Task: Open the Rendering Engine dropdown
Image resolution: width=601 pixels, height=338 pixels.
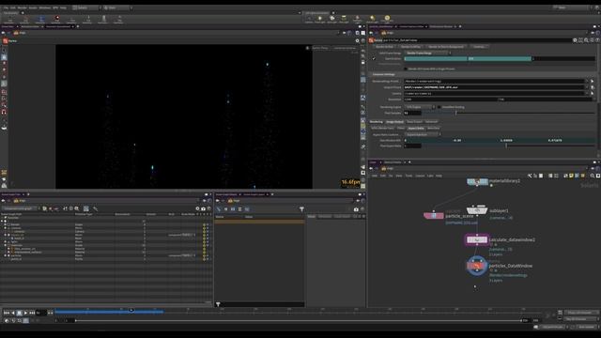Action: coord(420,107)
